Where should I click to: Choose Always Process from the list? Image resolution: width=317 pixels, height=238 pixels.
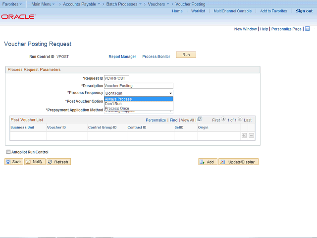coord(139,99)
